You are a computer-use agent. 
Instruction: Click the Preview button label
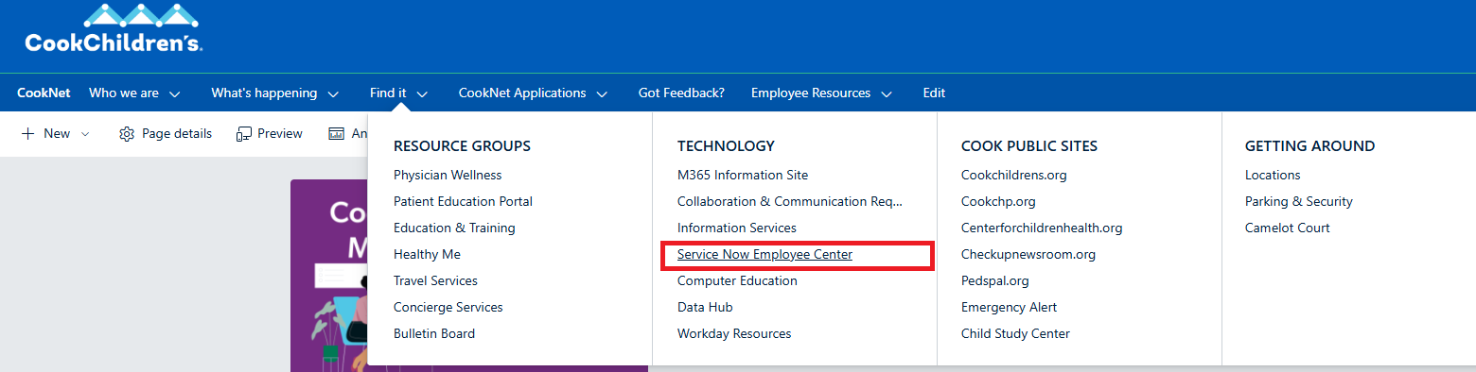pos(280,134)
